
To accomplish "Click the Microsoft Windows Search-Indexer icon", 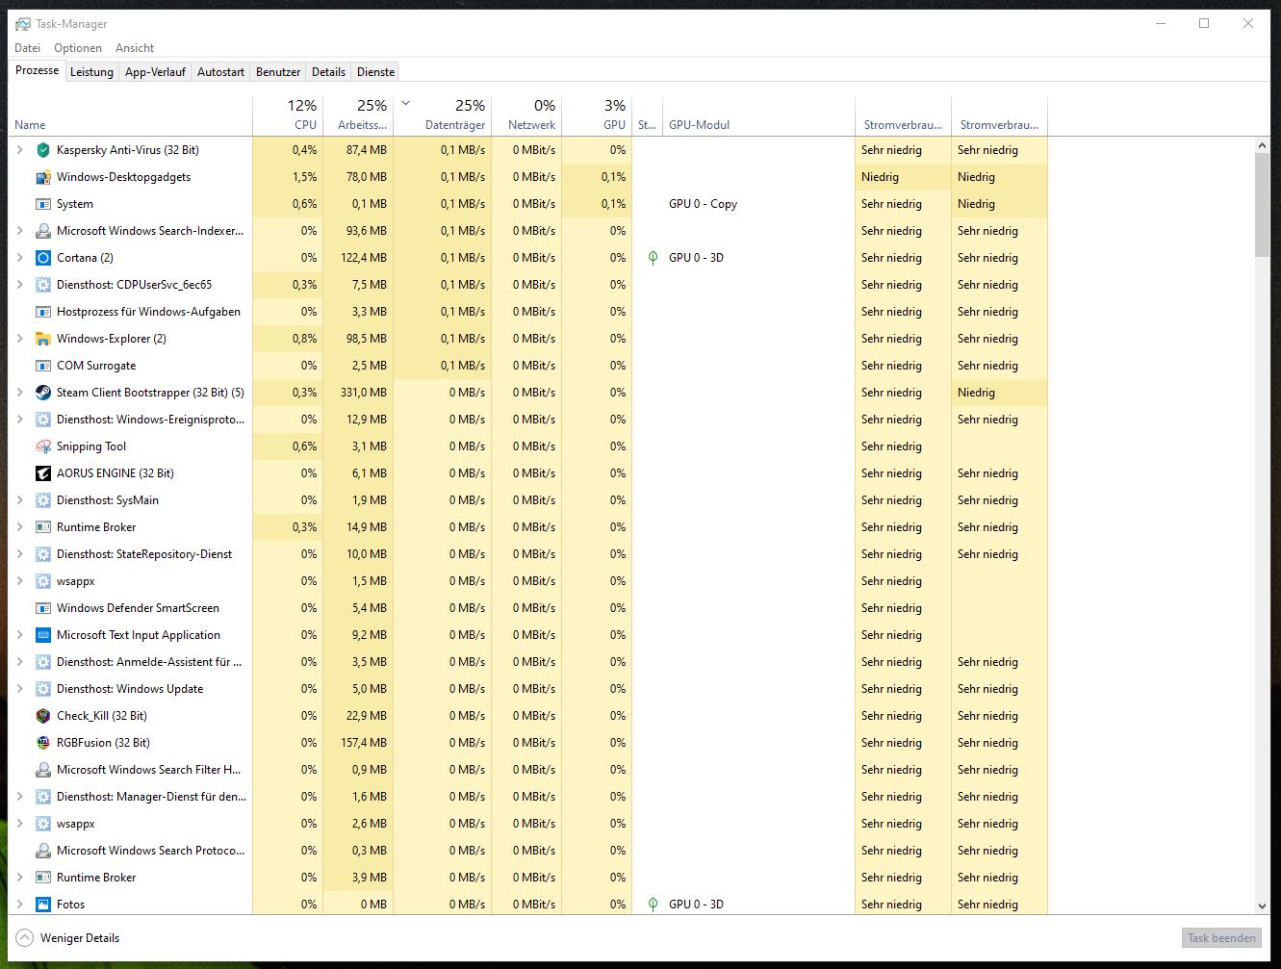I will tap(42, 231).
